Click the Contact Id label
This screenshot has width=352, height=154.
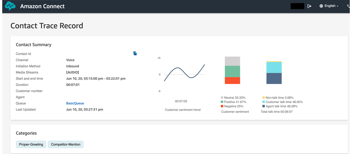click(x=23, y=54)
